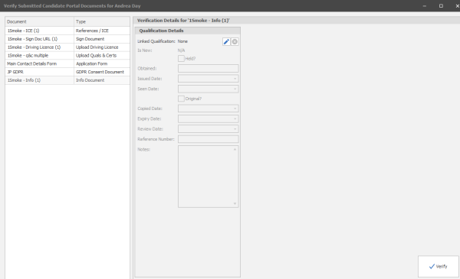
Task: Select the '1Smoke - Info (1)' row
Action: coord(67,80)
